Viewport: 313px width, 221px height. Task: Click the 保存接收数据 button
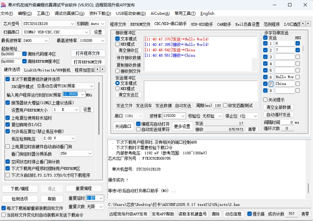128,58
